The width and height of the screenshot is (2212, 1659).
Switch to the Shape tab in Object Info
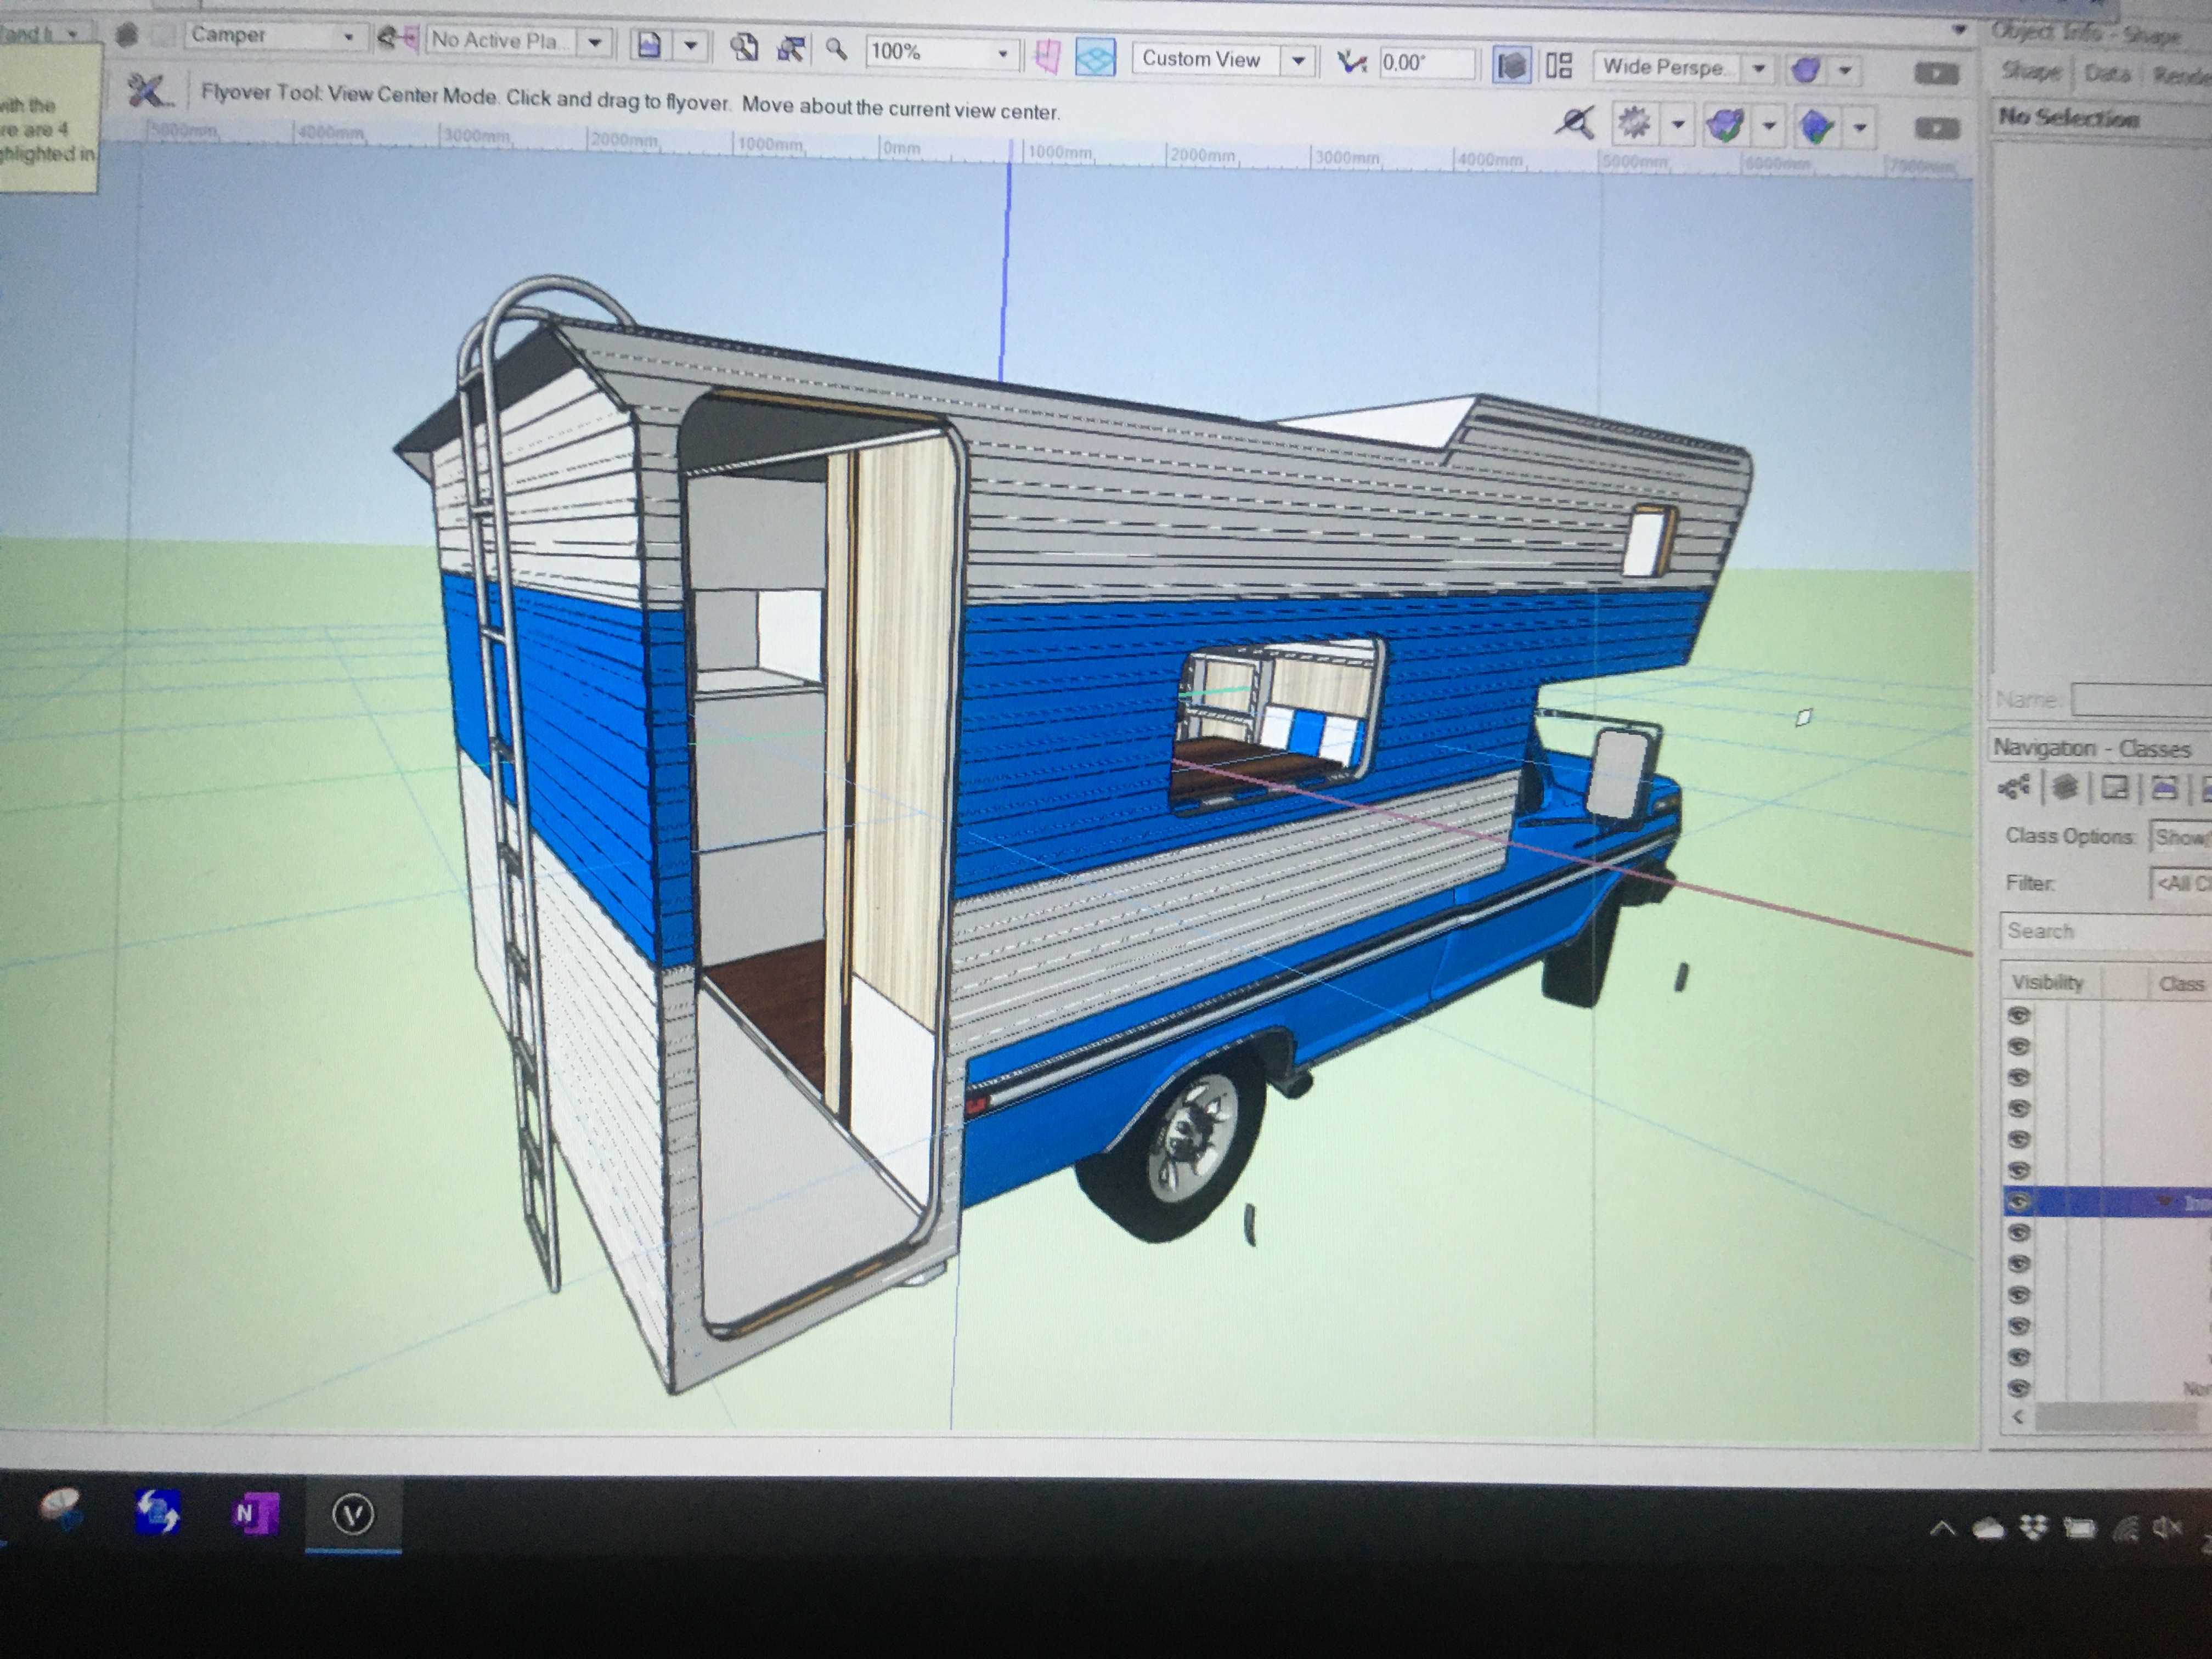coord(2030,71)
